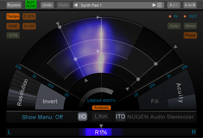
Task: Click the next preset right arrow
Action: pyautogui.click(x=154, y=5)
